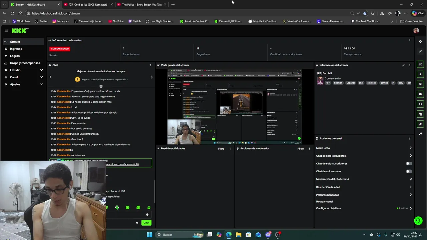Open the emote picker in chat input
This screenshot has height=240, width=427.
pos(147,215)
